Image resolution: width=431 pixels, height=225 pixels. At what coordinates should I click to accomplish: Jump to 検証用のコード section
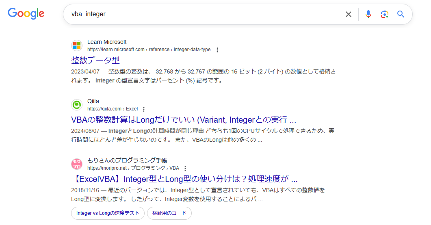click(x=169, y=213)
